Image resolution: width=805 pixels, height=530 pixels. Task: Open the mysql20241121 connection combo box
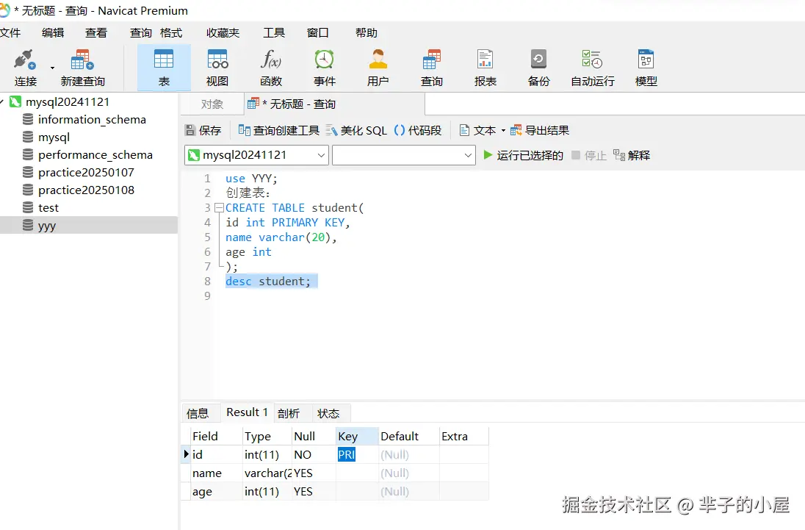click(x=256, y=155)
